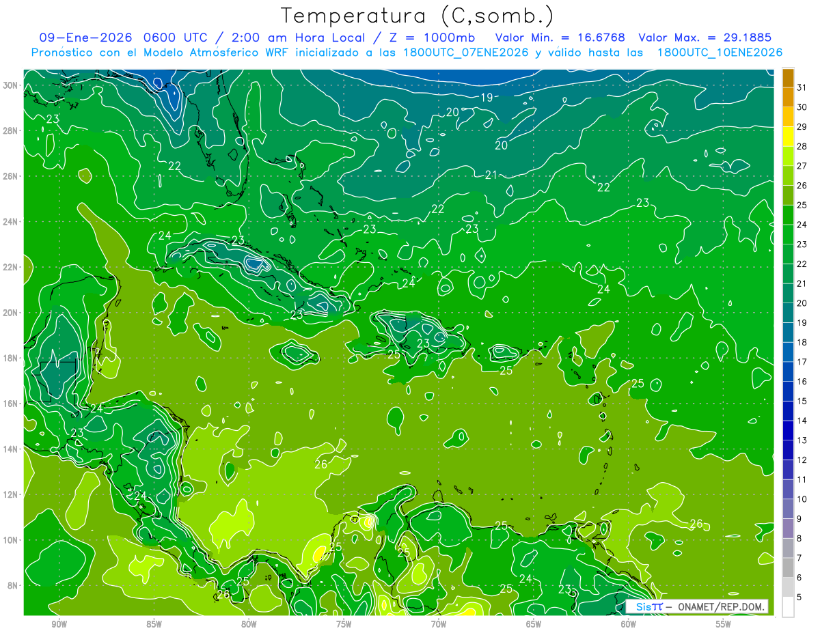Click the 12N latitude axis label
This screenshot has height=633, width=820.
(x=10, y=494)
